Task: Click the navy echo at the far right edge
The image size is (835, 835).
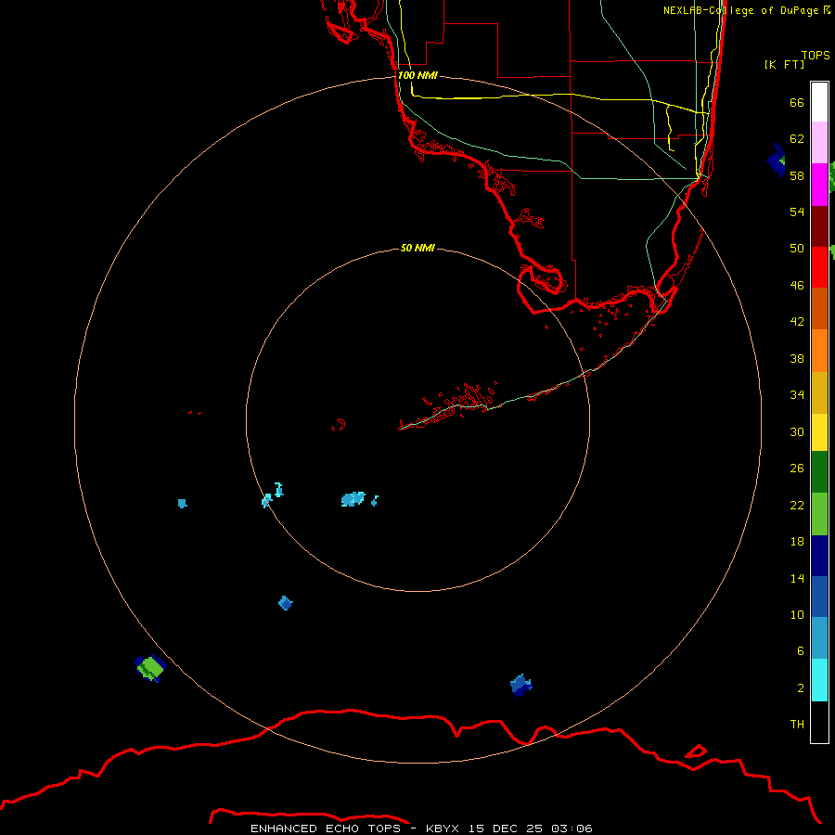Action: pyautogui.click(x=776, y=161)
